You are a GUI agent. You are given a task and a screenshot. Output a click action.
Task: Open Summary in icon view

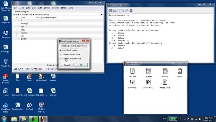click(x=132, y=84)
